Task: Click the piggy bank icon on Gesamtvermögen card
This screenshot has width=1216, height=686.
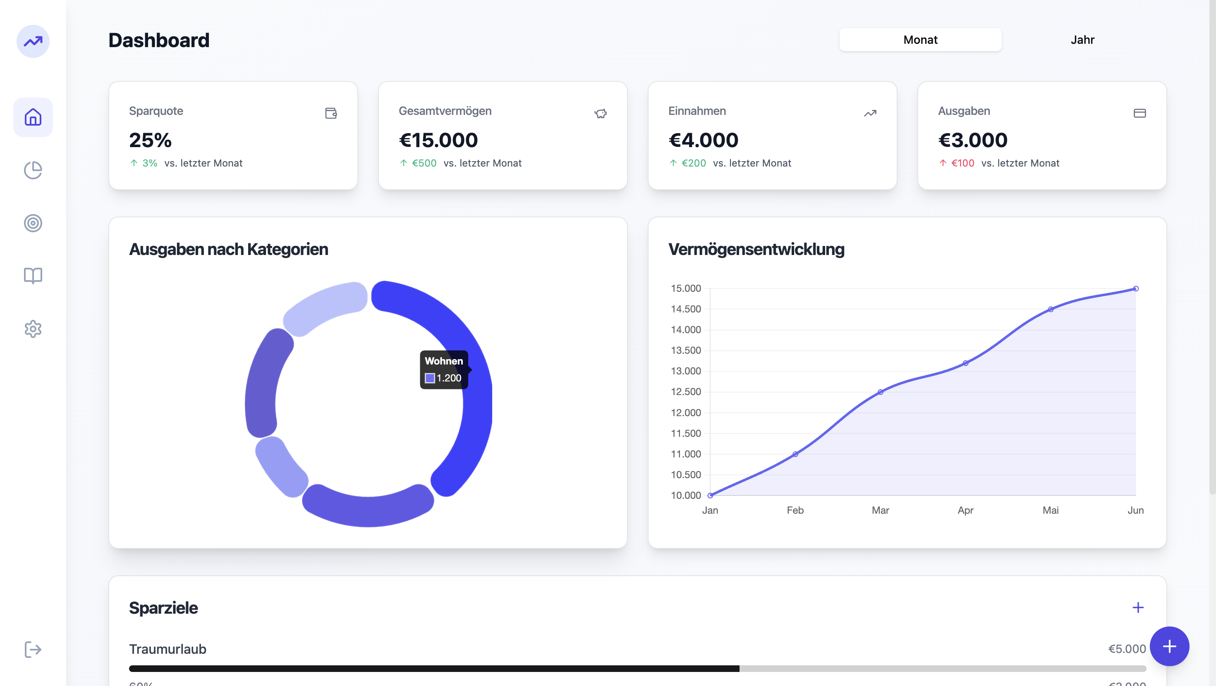Action: tap(601, 113)
